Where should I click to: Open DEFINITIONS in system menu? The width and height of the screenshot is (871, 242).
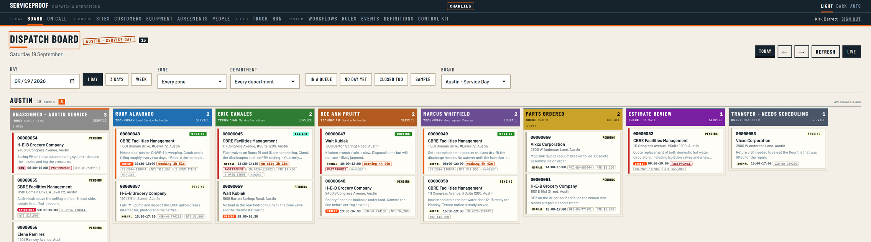tap(399, 19)
